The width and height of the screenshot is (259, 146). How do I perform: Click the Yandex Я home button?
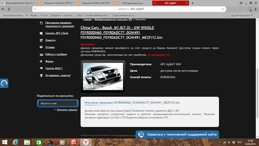(9, 9)
